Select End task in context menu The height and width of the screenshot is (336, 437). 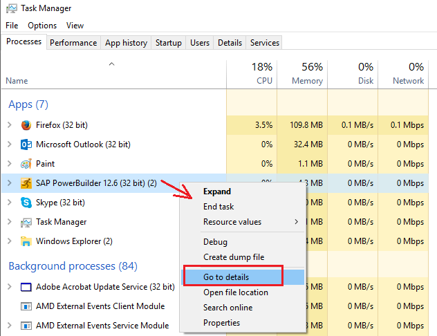click(218, 206)
